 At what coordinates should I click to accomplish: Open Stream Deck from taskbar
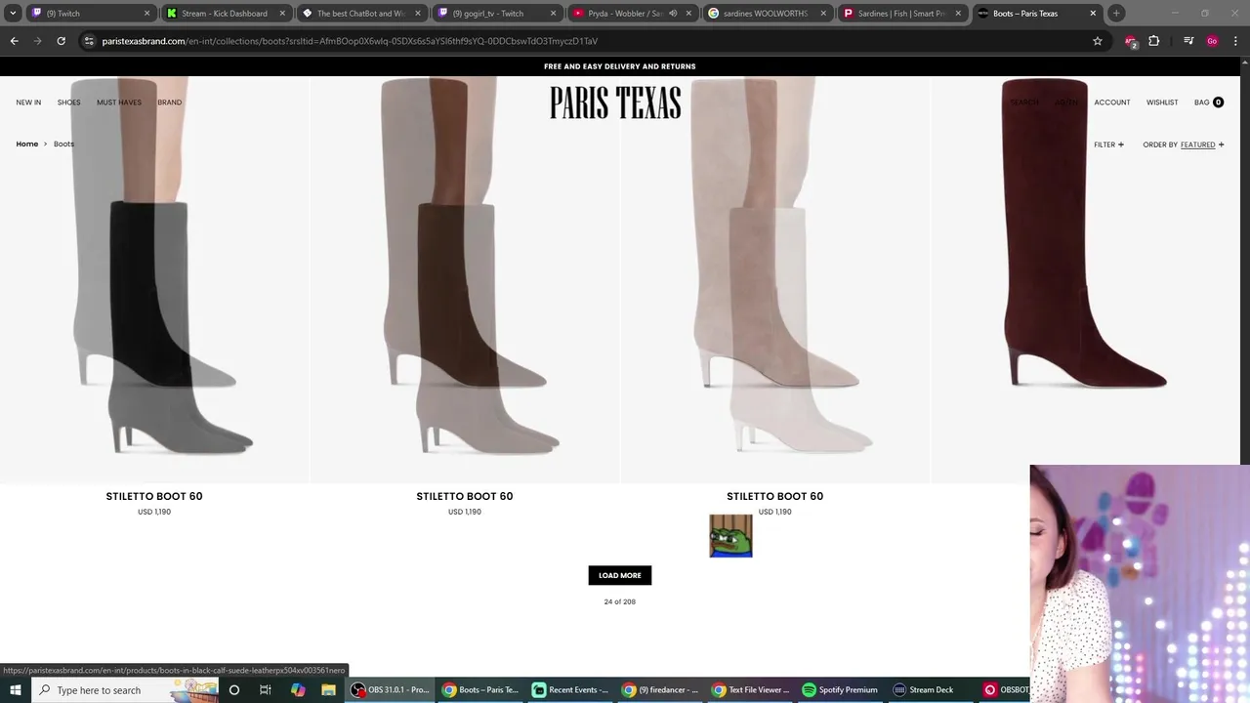click(924, 689)
